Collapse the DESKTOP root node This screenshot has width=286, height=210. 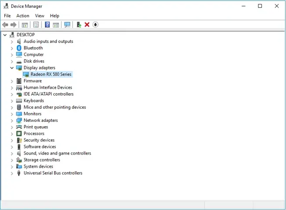click(5, 35)
